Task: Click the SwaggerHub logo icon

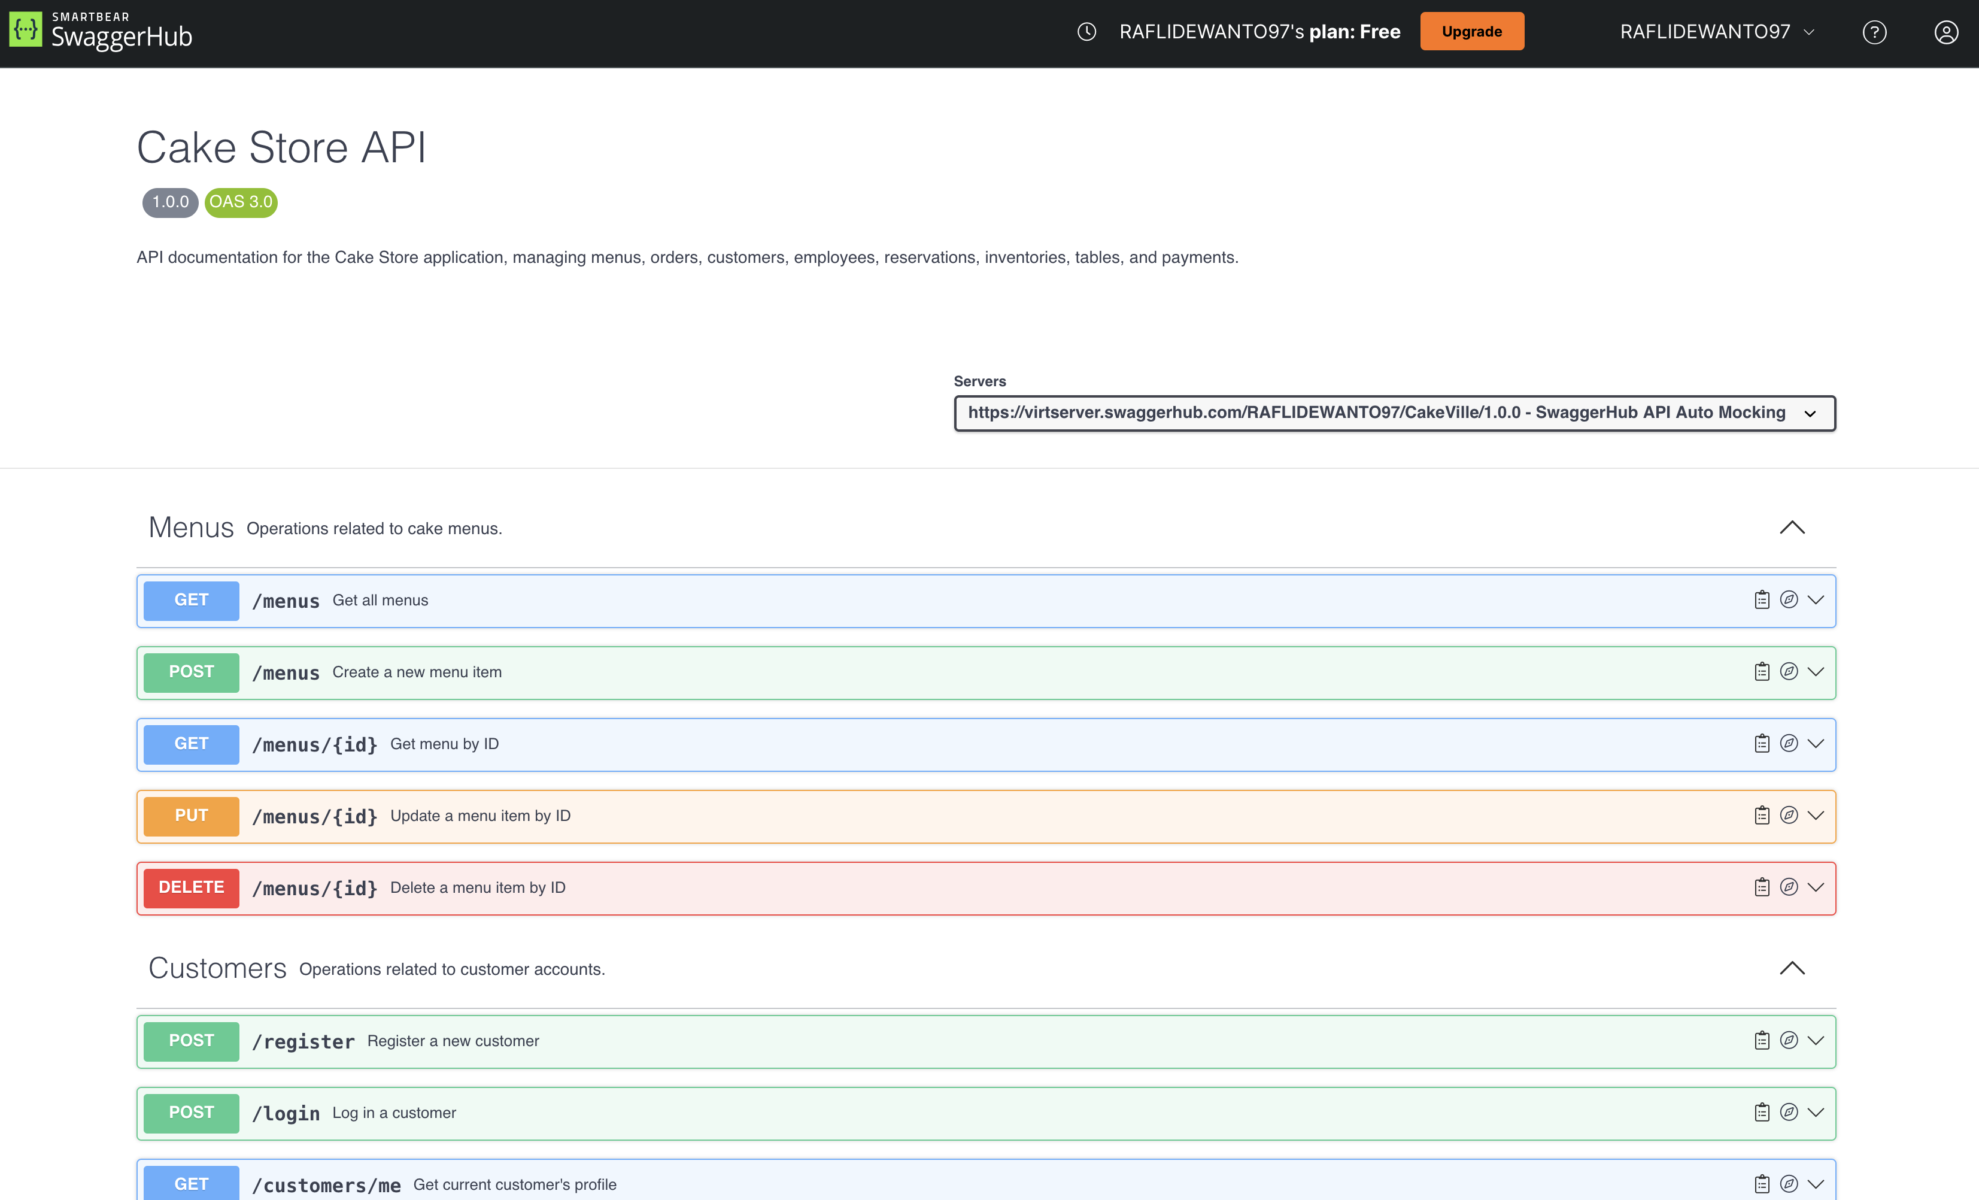Action: pos(26,30)
